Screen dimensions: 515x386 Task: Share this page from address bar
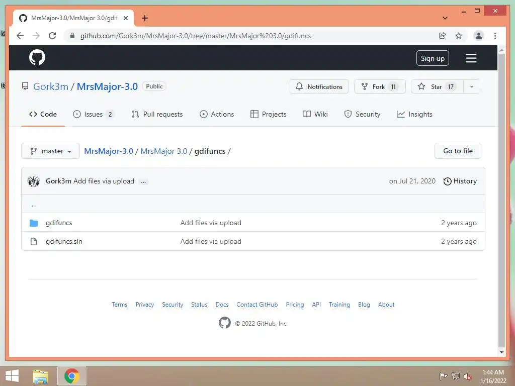(x=443, y=36)
